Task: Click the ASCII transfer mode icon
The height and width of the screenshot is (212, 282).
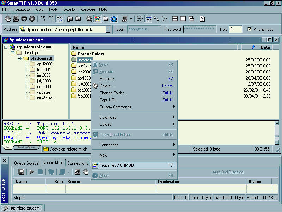Action: 43,19
